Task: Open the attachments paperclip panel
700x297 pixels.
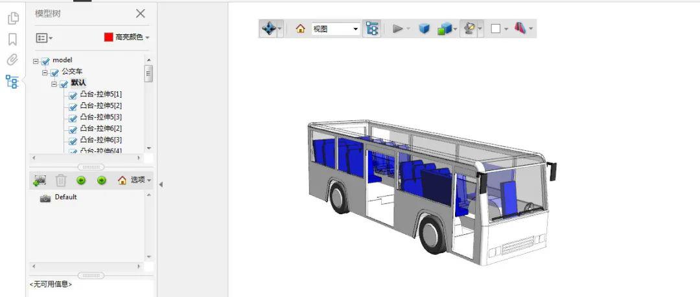Action: pyautogui.click(x=12, y=60)
